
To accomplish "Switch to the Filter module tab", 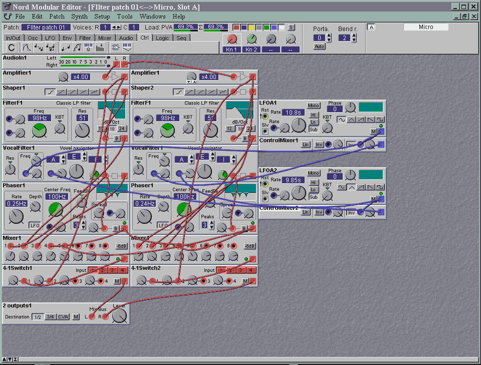I will (x=85, y=38).
